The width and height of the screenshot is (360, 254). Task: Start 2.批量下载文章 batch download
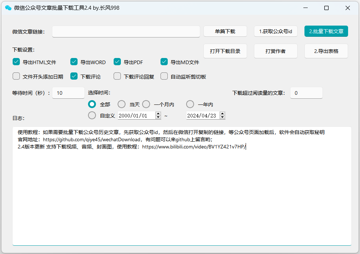pyautogui.click(x=326, y=31)
